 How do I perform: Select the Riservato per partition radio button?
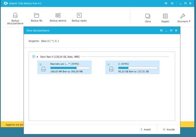(x=40, y=64)
